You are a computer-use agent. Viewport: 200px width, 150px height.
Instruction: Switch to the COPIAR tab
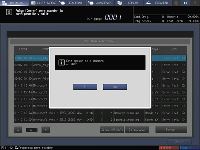[129, 3]
